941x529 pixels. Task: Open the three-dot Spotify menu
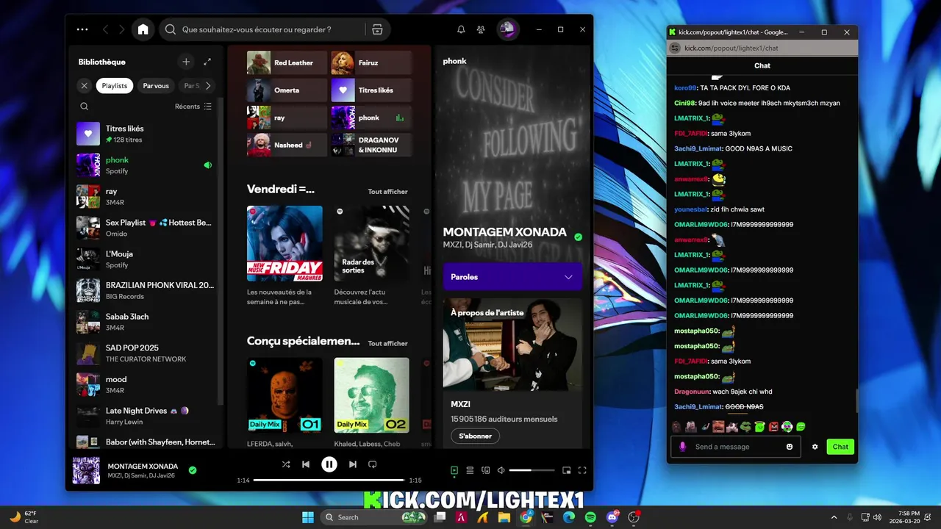(x=82, y=29)
